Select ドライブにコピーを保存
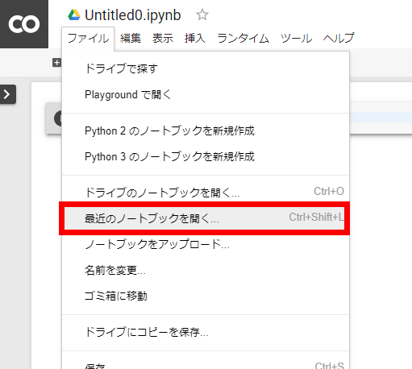412x369 pixels. 206,332
